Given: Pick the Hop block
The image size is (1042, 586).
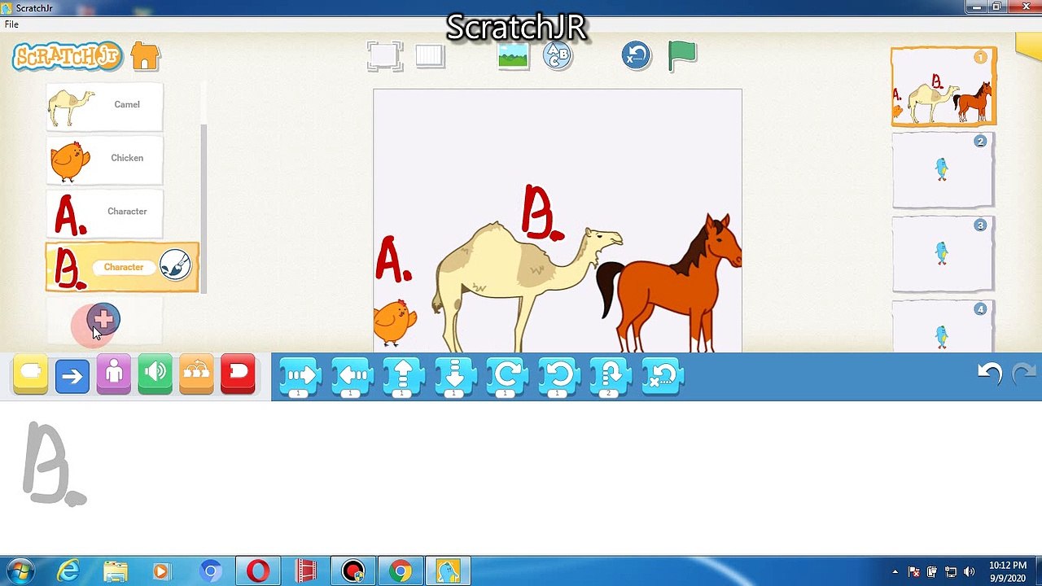Looking at the screenshot, I should coord(611,377).
